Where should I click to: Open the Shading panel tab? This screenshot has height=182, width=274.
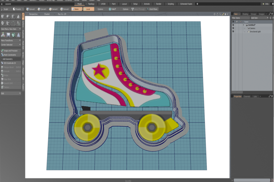(x=245, y=14)
